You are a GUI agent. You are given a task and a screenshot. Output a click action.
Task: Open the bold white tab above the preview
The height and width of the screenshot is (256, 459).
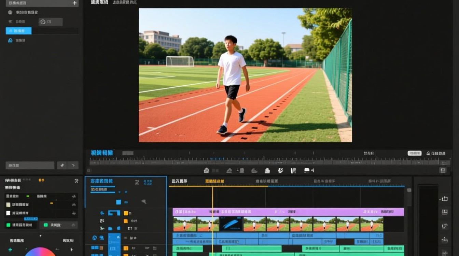pyautogui.click(x=99, y=2)
